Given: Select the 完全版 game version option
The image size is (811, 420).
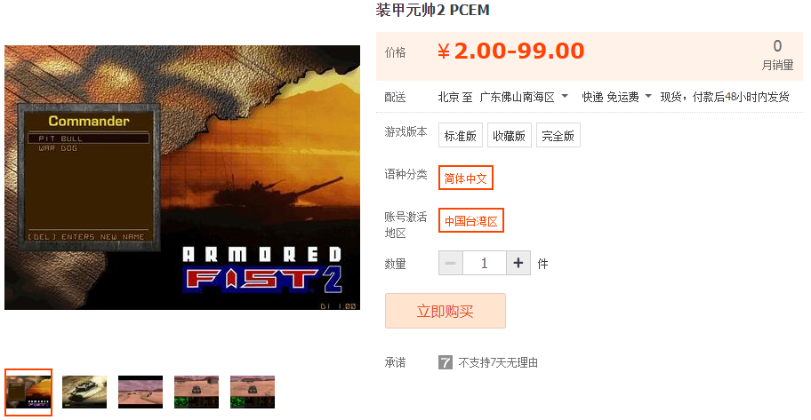Looking at the screenshot, I should (558, 135).
